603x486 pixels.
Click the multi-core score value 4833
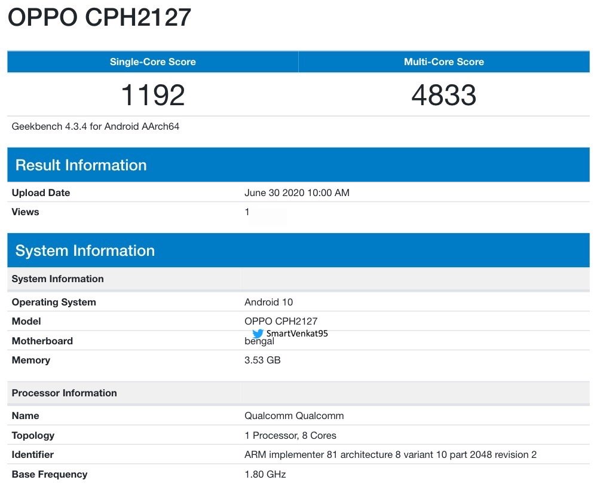click(443, 95)
